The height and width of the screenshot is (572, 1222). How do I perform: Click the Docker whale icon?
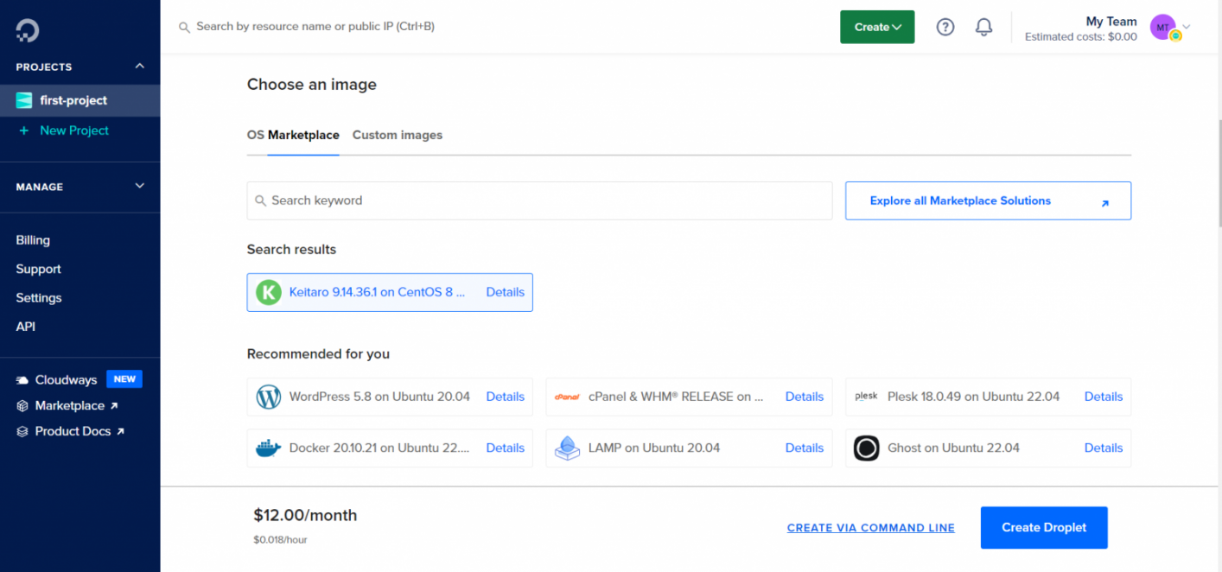(269, 448)
